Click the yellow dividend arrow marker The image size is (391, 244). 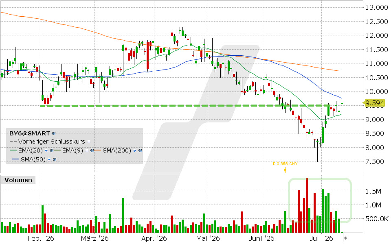285,170
